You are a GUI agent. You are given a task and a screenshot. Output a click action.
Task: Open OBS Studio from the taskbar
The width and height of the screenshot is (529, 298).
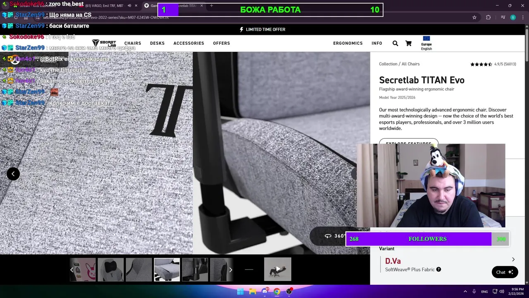click(289, 291)
